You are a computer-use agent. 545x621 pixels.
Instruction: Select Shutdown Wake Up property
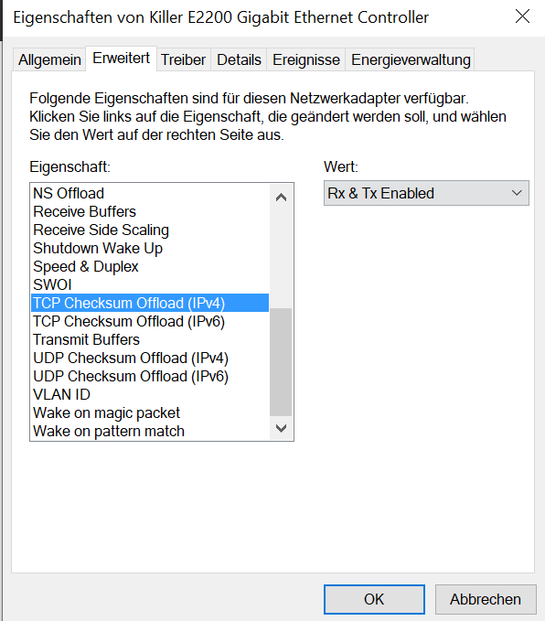coord(150,248)
